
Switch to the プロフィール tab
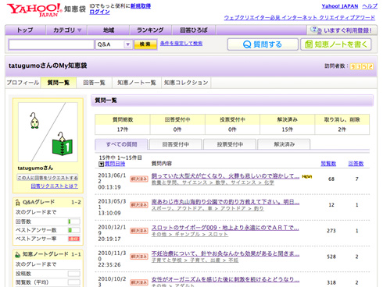click(x=23, y=83)
